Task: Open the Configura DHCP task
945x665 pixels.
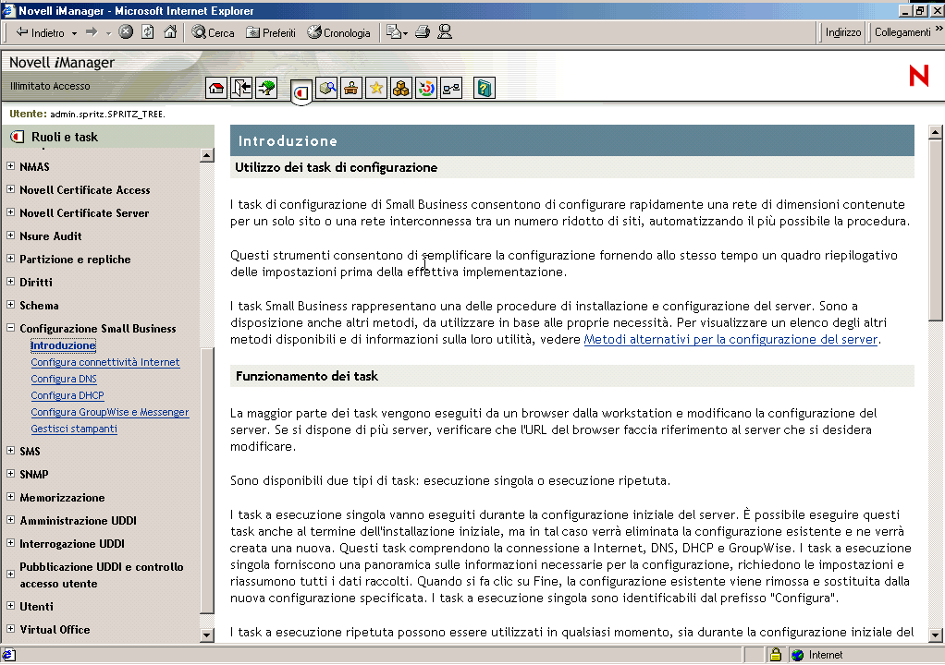Action: (67, 395)
